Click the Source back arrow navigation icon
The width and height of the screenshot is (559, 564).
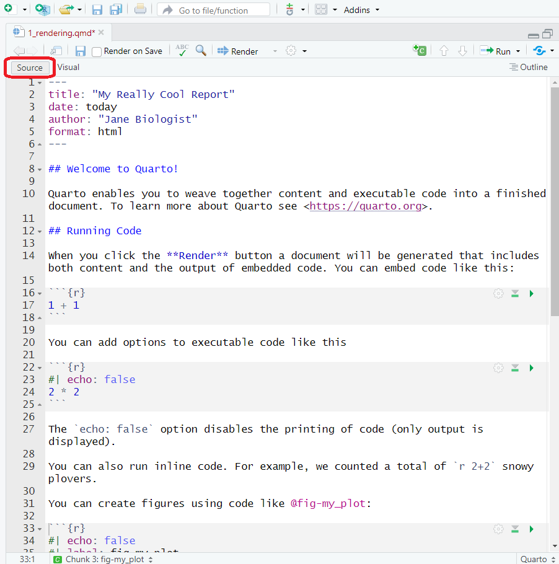(x=17, y=50)
